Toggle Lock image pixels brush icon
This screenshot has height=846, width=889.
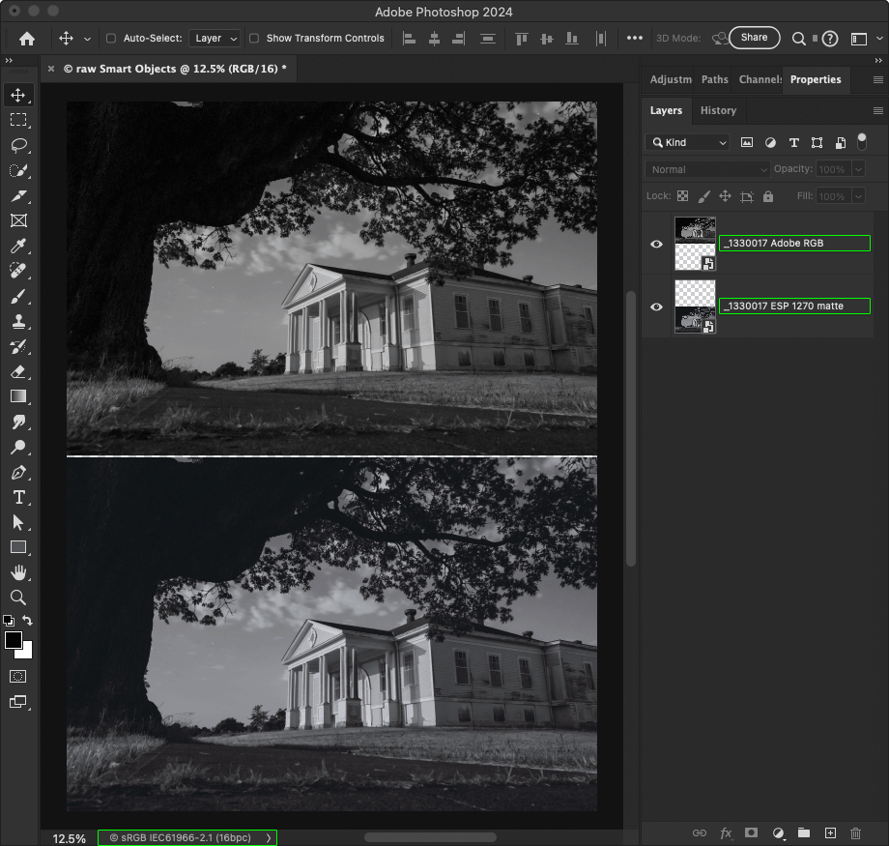(x=704, y=196)
